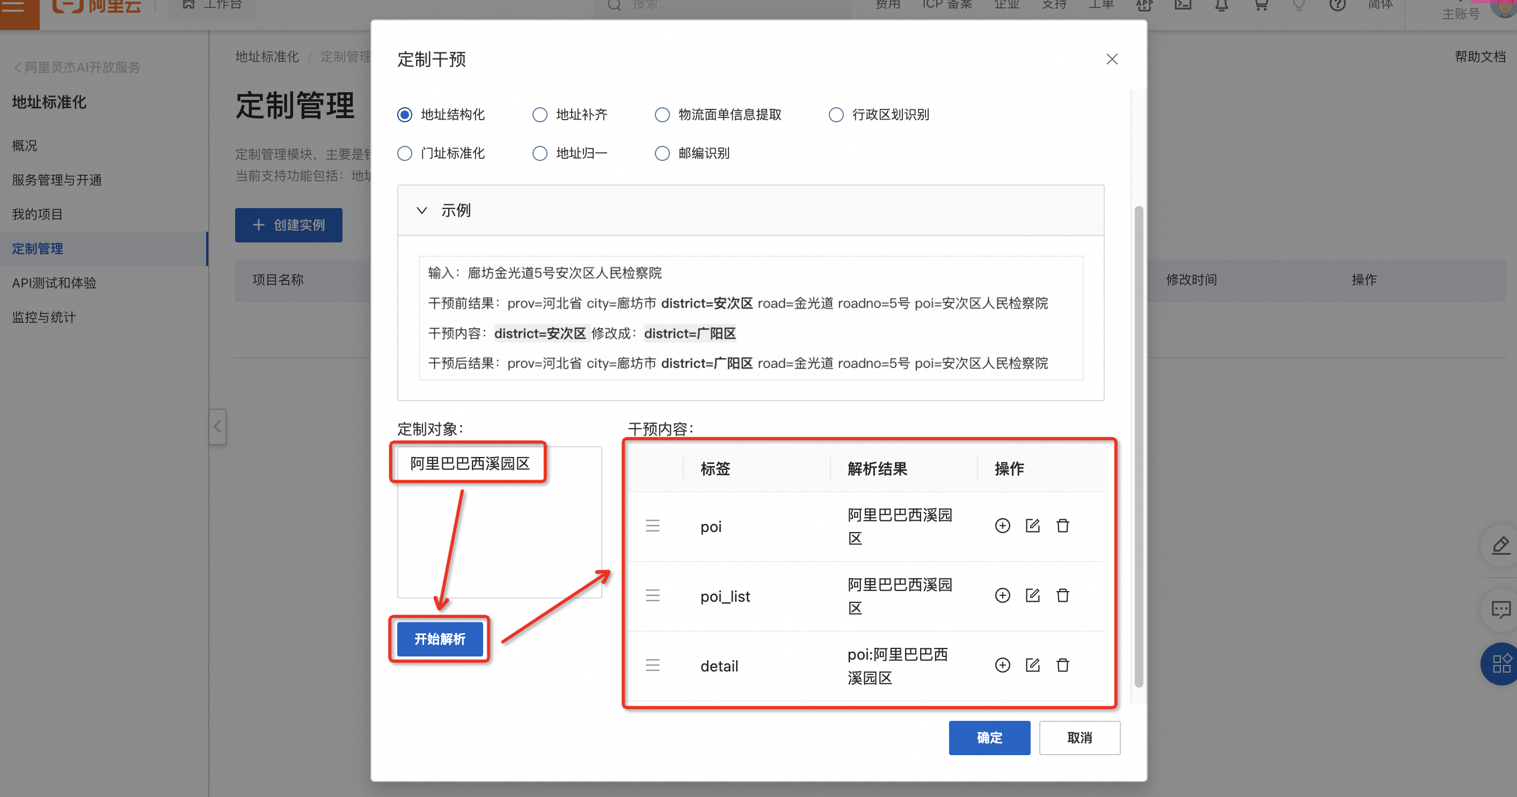Select the 地址补齐 radio option
Screen dimensions: 1517x797
pos(540,115)
